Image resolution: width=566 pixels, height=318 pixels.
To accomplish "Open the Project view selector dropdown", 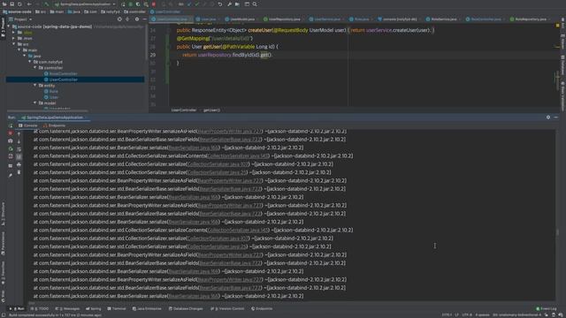I will click(x=21, y=19).
